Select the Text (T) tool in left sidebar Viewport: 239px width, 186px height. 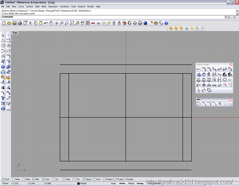(3, 98)
